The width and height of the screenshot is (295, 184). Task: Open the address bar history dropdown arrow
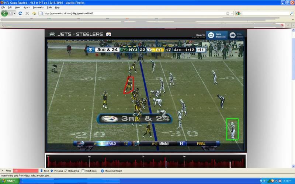point(232,13)
